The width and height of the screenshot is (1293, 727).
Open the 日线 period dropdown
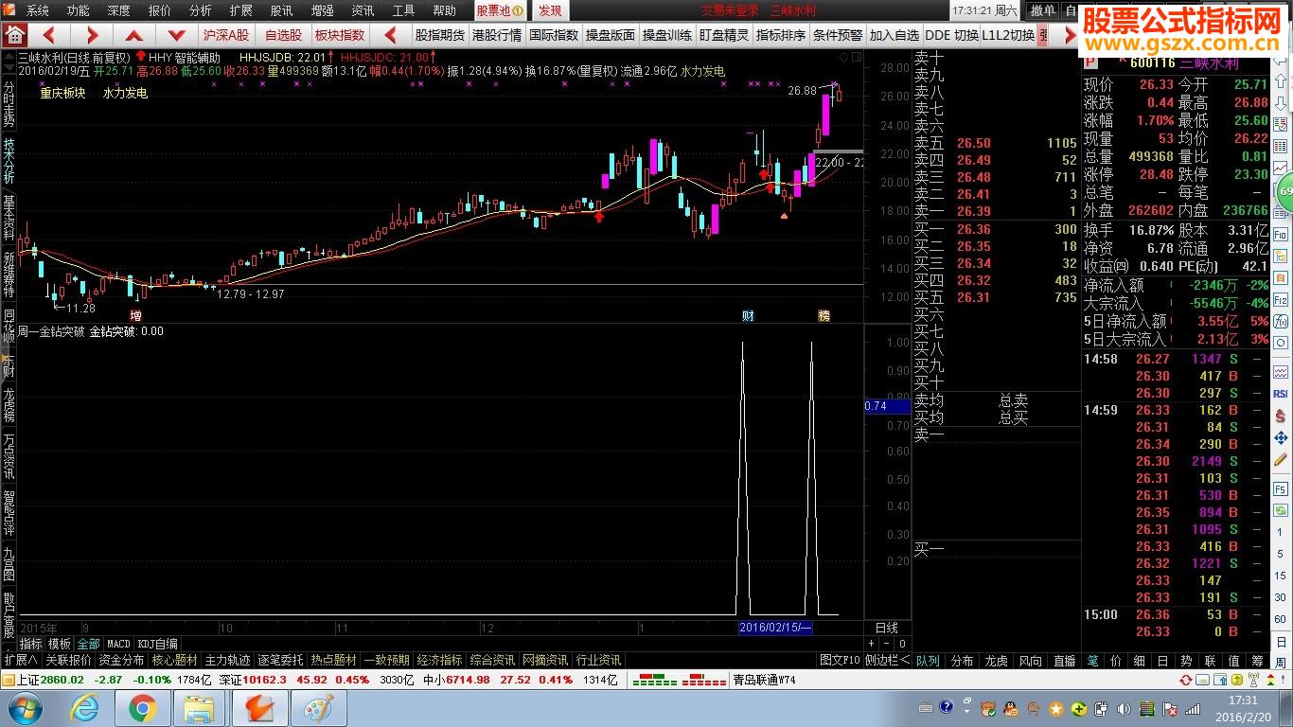886,628
